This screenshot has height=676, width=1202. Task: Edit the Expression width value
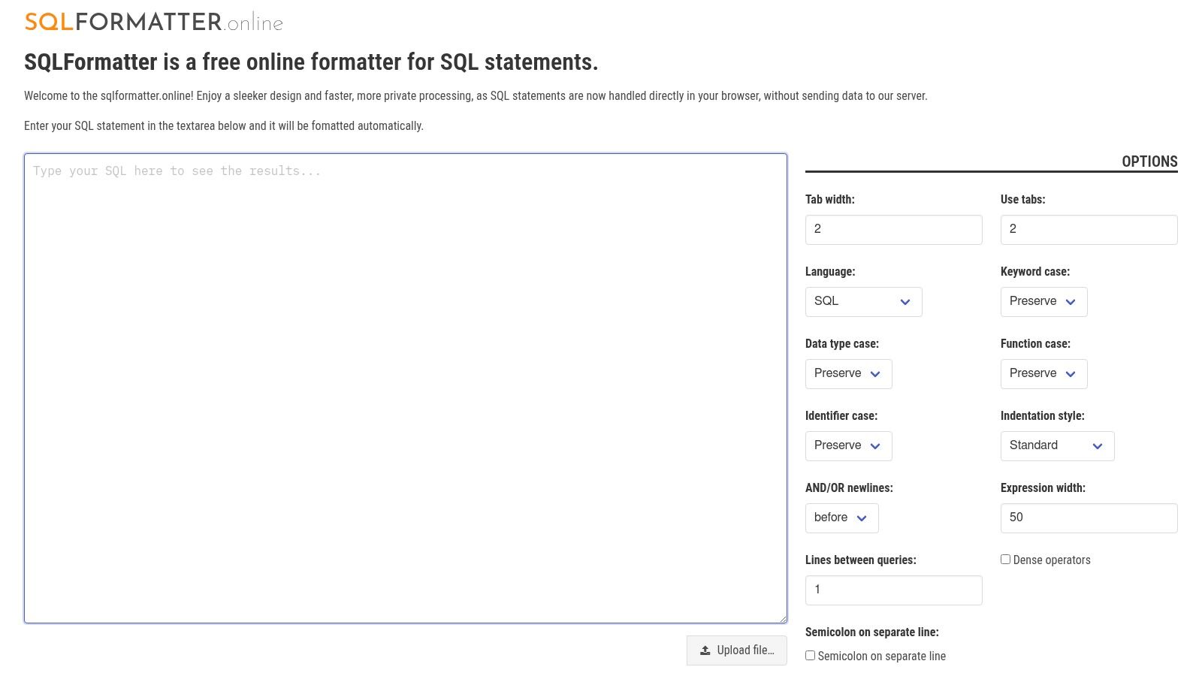1088,518
